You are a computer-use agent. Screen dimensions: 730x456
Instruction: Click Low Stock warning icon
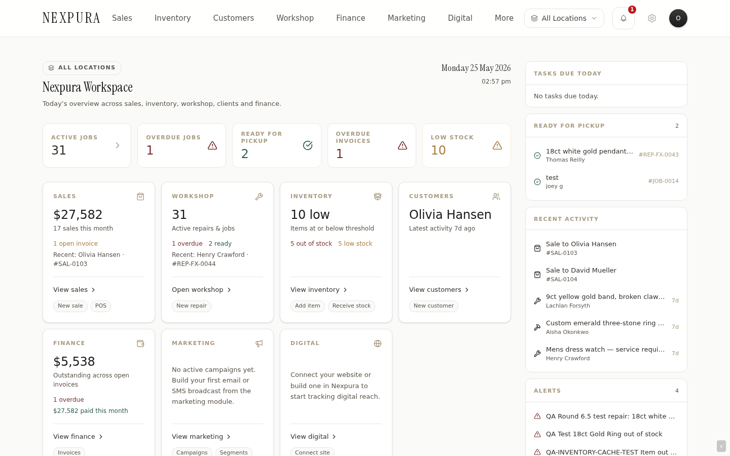point(497,145)
